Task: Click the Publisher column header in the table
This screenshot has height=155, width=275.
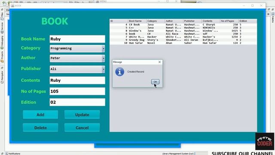Action: (x=192, y=21)
